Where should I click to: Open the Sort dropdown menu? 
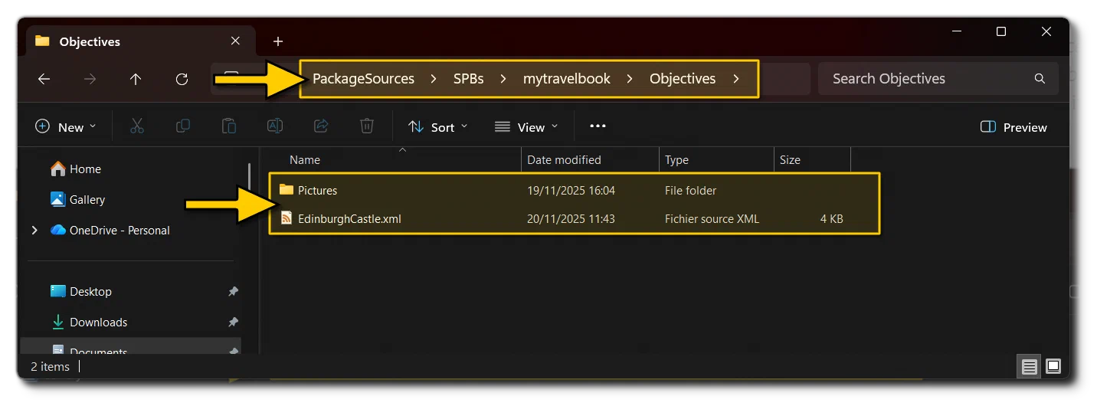click(437, 127)
